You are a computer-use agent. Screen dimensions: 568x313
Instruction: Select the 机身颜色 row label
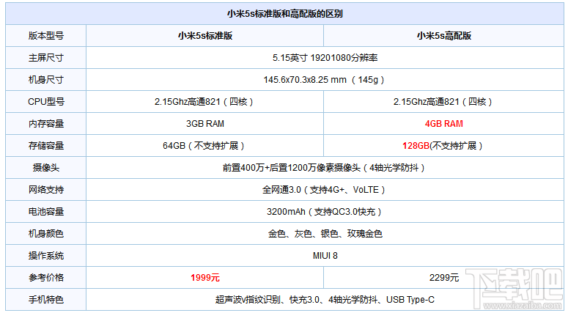point(46,234)
